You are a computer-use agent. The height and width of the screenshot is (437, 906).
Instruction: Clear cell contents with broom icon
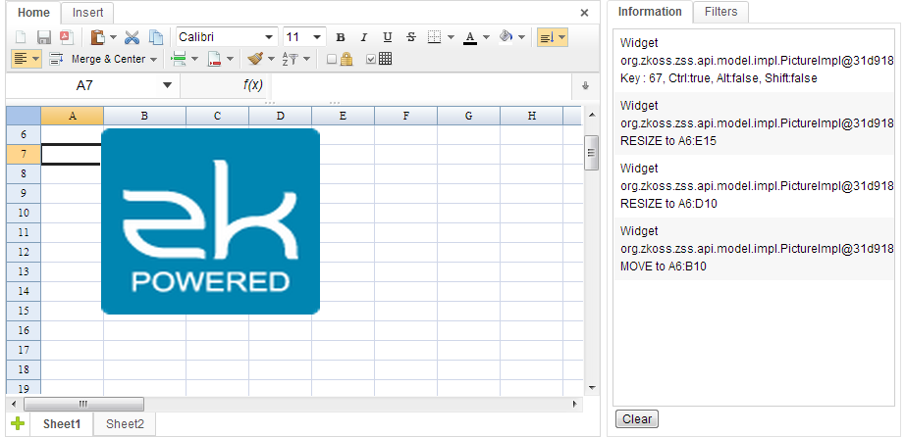click(x=255, y=59)
